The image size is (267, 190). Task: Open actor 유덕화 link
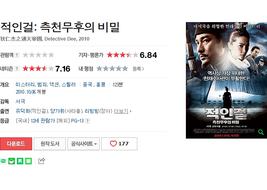[23, 111]
